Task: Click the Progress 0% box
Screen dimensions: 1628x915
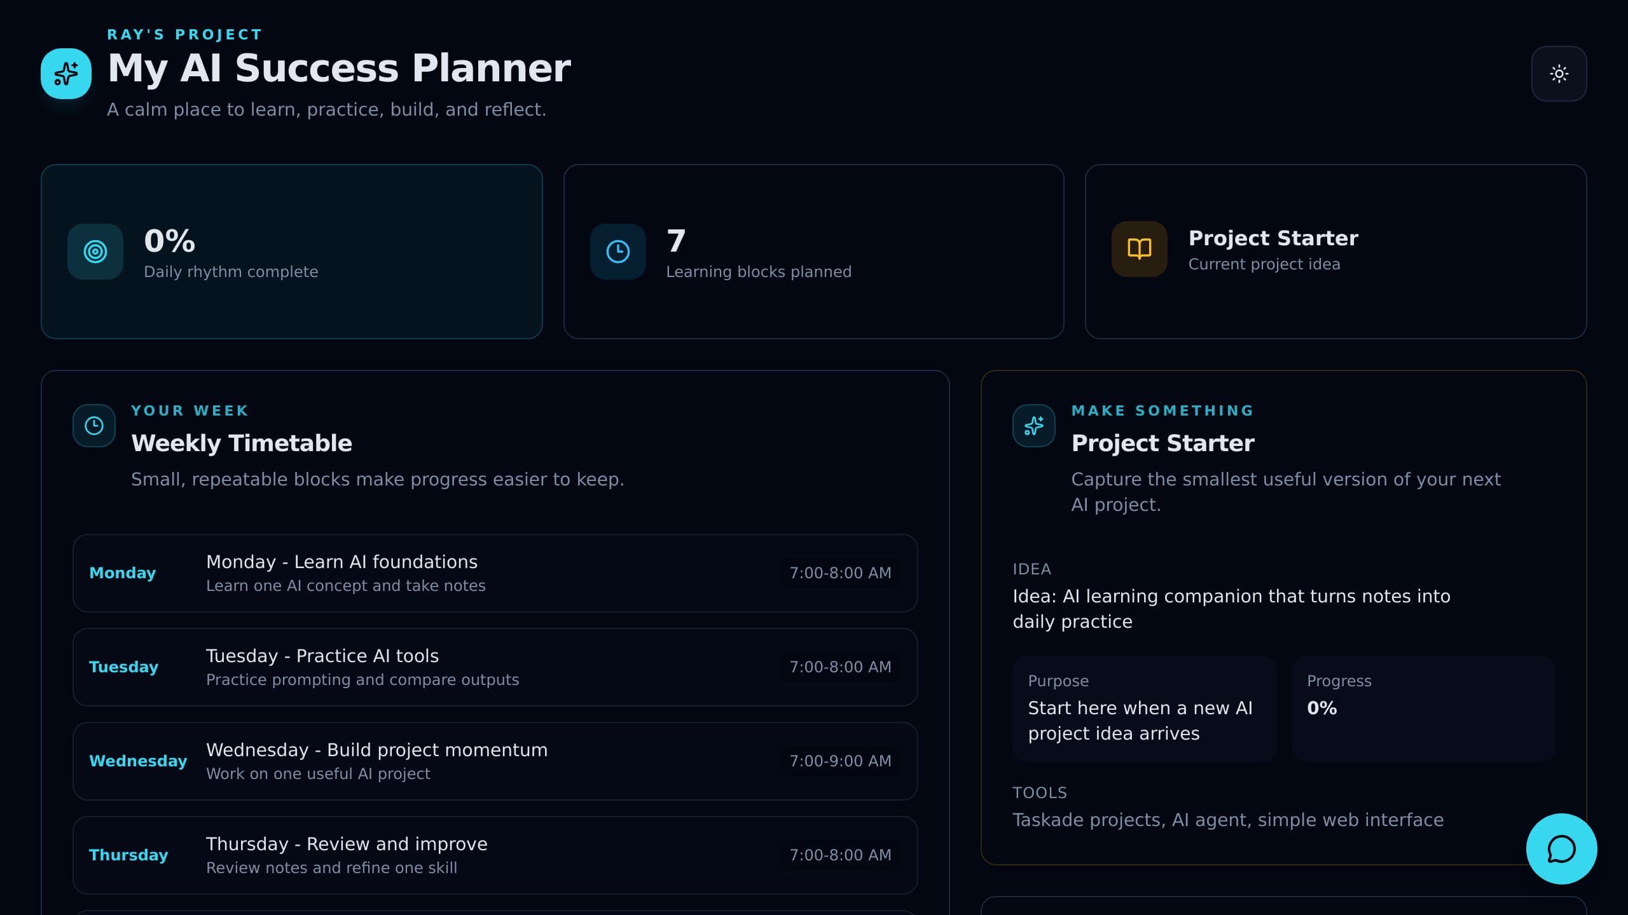Action: [1423, 709]
